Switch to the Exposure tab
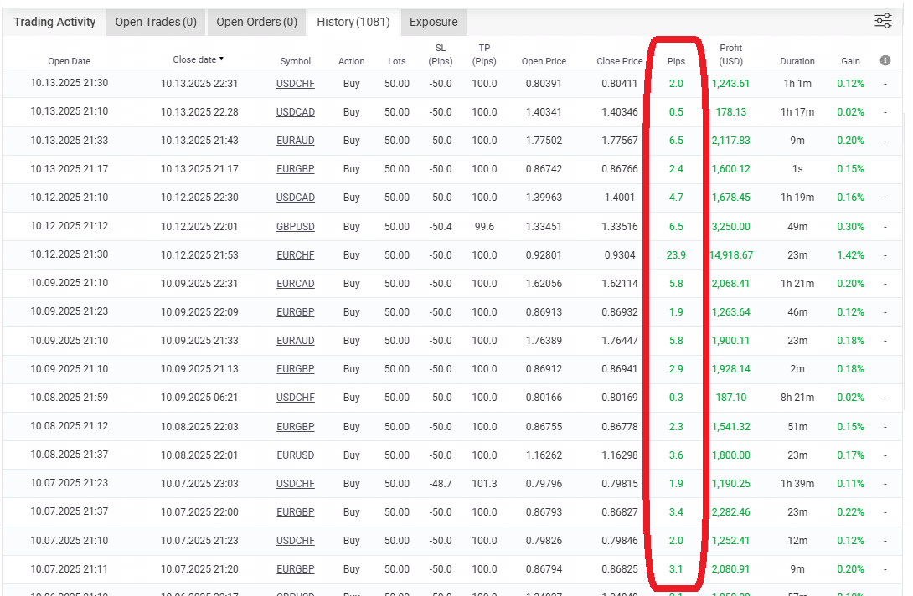The image size is (913, 596). [x=433, y=23]
